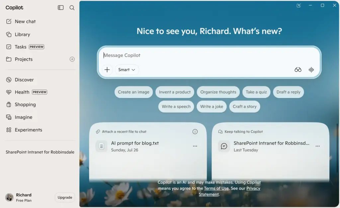Open the search magnifier in sidebar

[x=72, y=8]
